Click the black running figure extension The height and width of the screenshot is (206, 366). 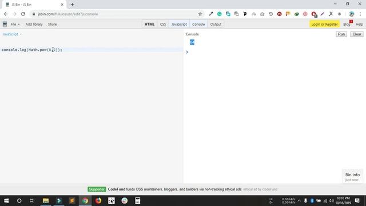pos(245,14)
